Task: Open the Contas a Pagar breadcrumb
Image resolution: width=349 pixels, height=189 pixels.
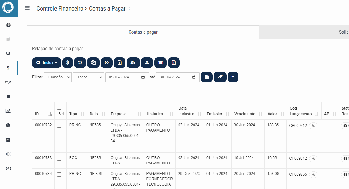Action: 107,9
